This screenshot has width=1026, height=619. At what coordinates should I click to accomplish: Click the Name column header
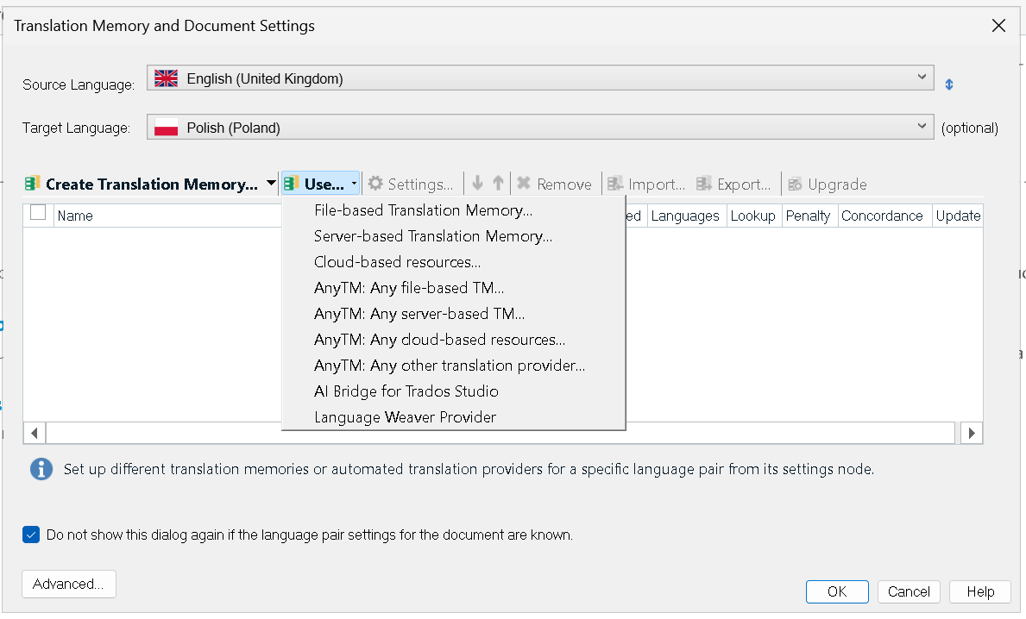(167, 216)
